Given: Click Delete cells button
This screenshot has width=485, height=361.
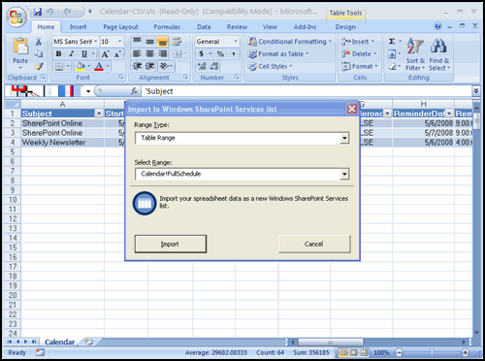Looking at the screenshot, I should [x=359, y=53].
